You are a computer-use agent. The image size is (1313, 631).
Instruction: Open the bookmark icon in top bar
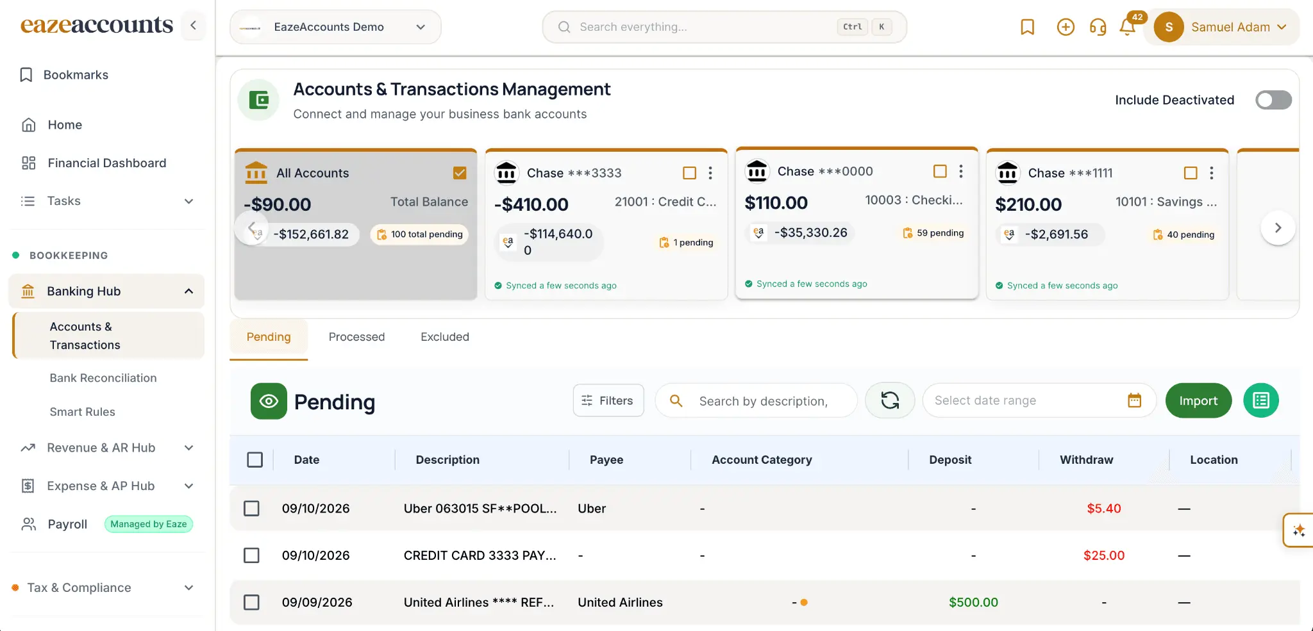[1027, 27]
